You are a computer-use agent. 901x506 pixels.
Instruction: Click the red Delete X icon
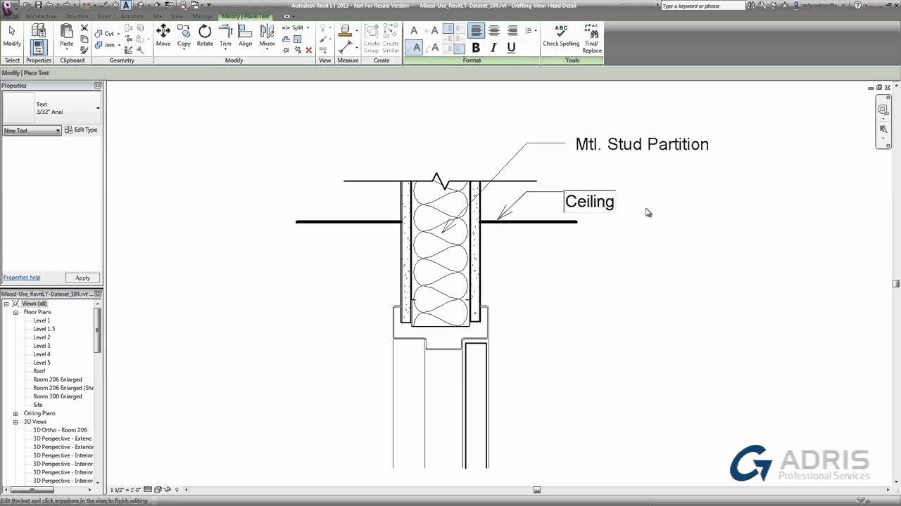pyautogui.click(x=308, y=50)
